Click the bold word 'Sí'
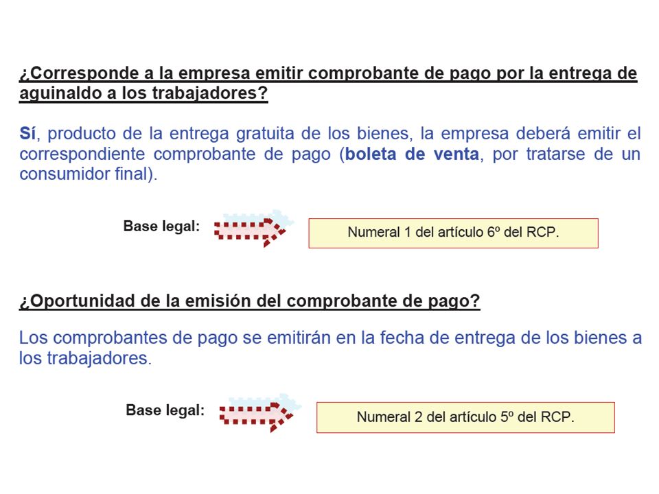Image resolution: width=659 pixels, height=494 pixels. (x=27, y=134)
